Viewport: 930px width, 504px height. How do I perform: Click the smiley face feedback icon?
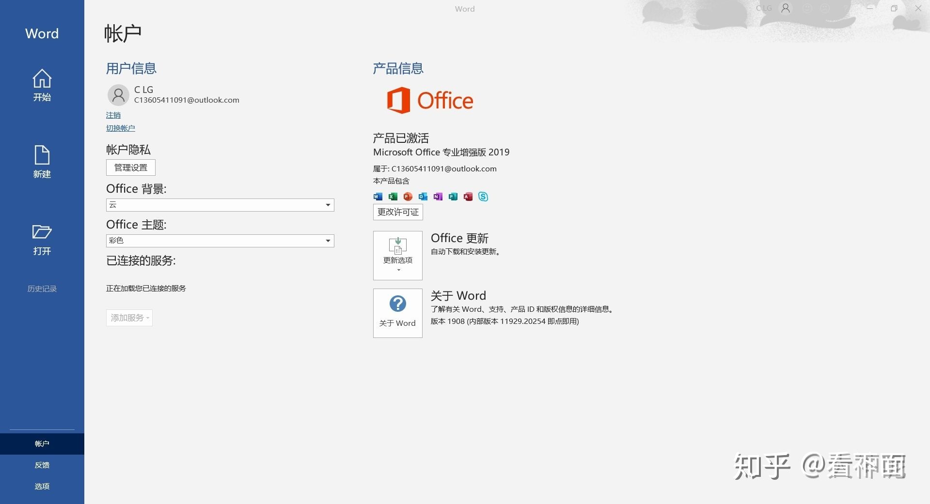[x=807, y=8]
